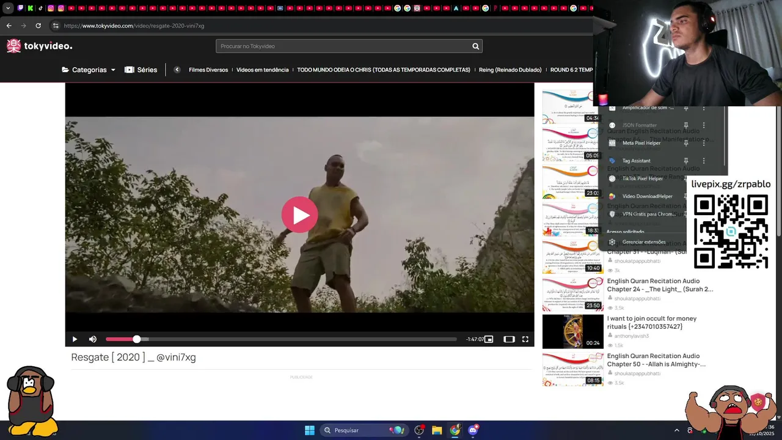Enter fullscreen with player fullscreen icon
The width and height of the screenshot is (782, 440).
525,339
